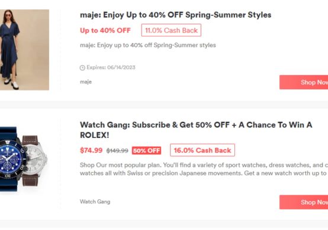Screen dimensions: 328x230
Task: Click the silver brown-strap watch in the image
Action: point(35,160)
